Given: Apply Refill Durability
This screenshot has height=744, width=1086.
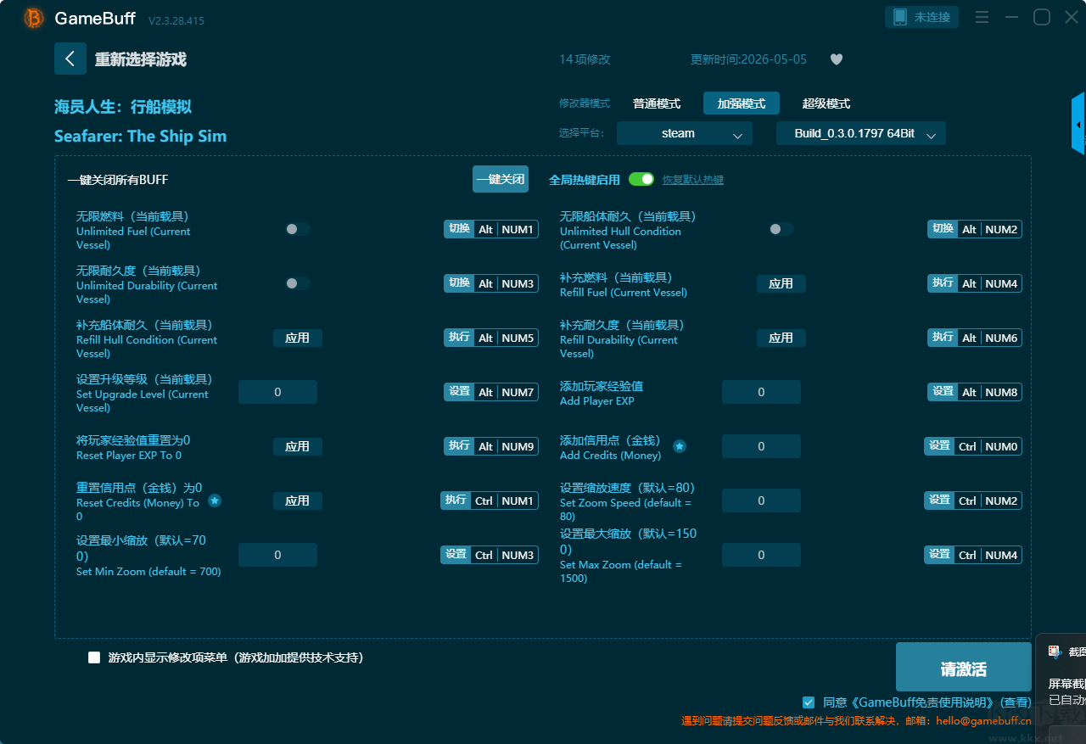Looking at the screenshot, I should (x=781, y=338).
